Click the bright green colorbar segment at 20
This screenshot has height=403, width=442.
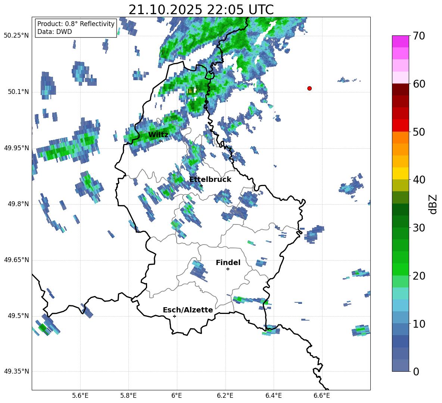click(401, 269)
